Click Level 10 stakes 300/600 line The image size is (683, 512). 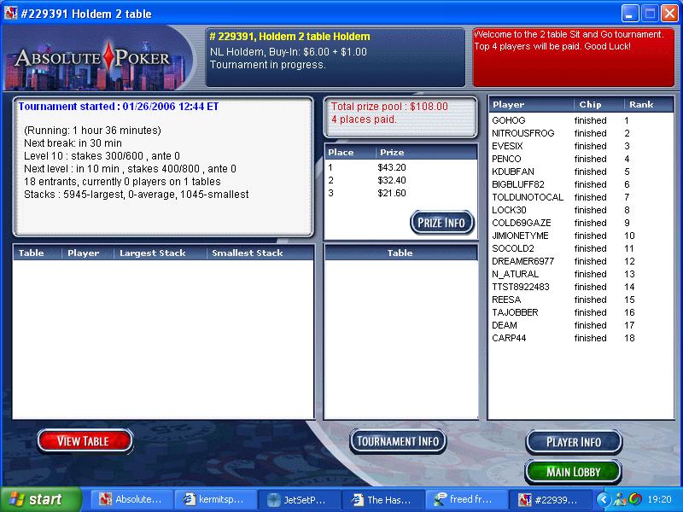point(102,156)
